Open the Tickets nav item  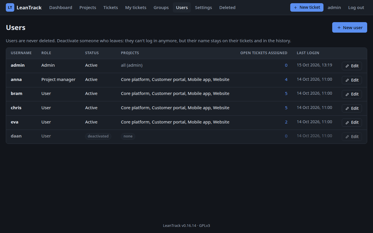[111, 8]
